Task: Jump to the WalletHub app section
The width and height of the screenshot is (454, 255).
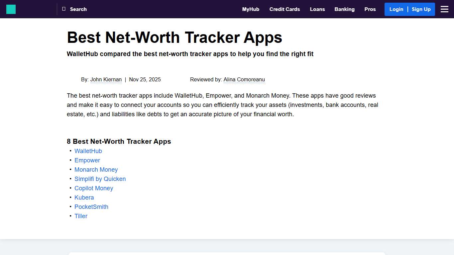Action: (x=88, y=151)
